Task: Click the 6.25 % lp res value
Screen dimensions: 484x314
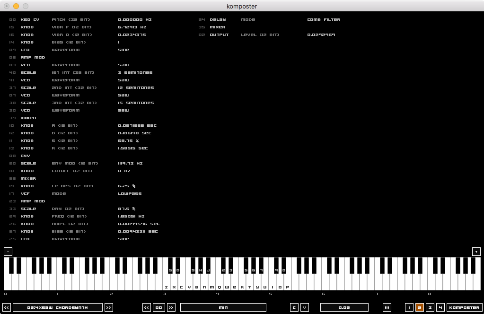Action: [126, 186]
